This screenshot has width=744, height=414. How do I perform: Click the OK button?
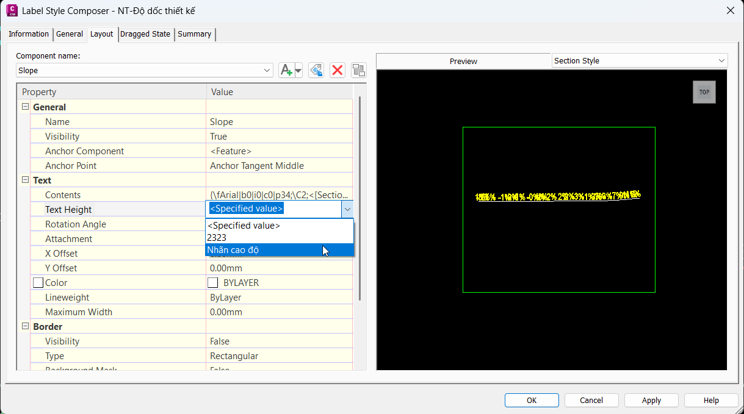[x=532, y=400]
